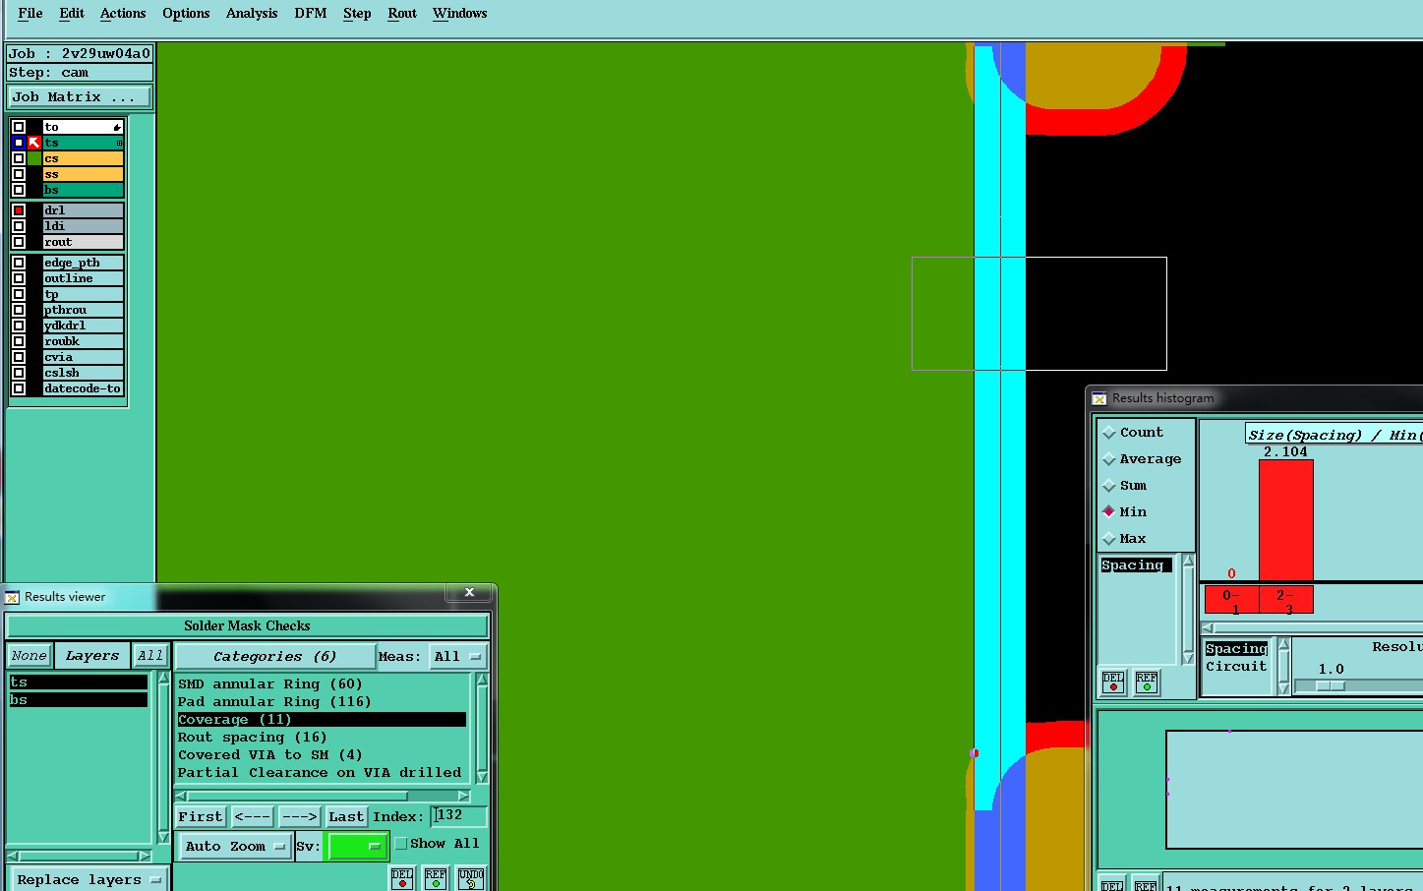Click the Job Matrix button
This screenshot has height=891, width=1423.
[80, 97]
